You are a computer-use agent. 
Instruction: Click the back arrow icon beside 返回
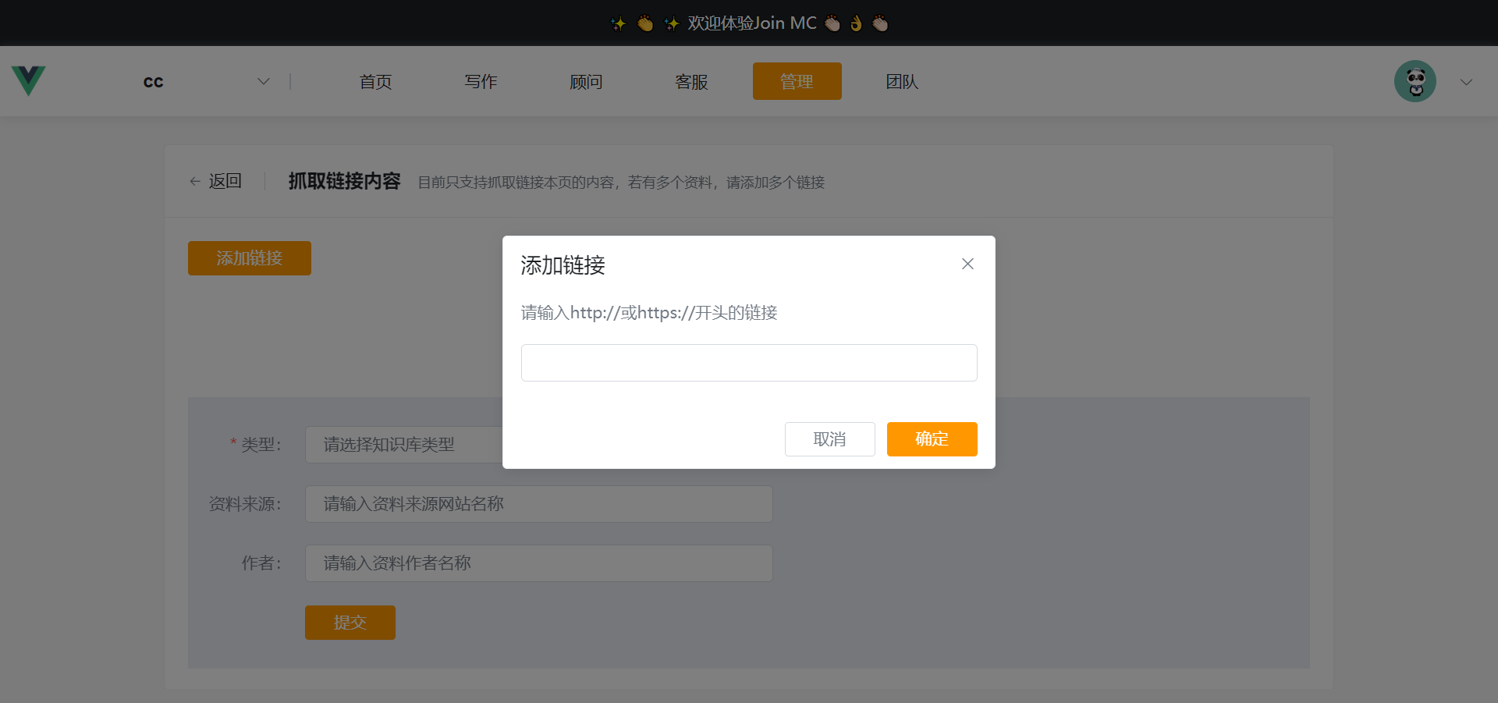[195, 182]
